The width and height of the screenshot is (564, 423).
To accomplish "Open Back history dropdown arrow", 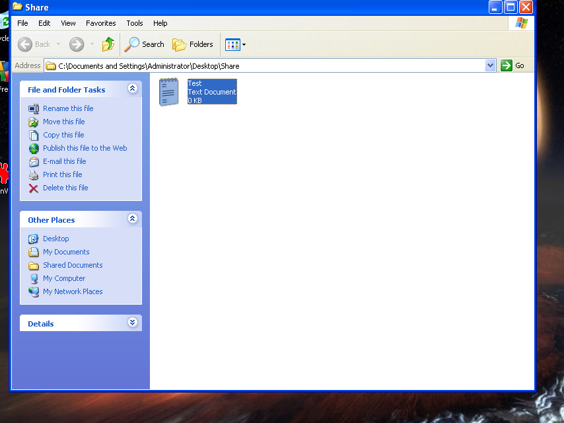I will tap(58, 44).
